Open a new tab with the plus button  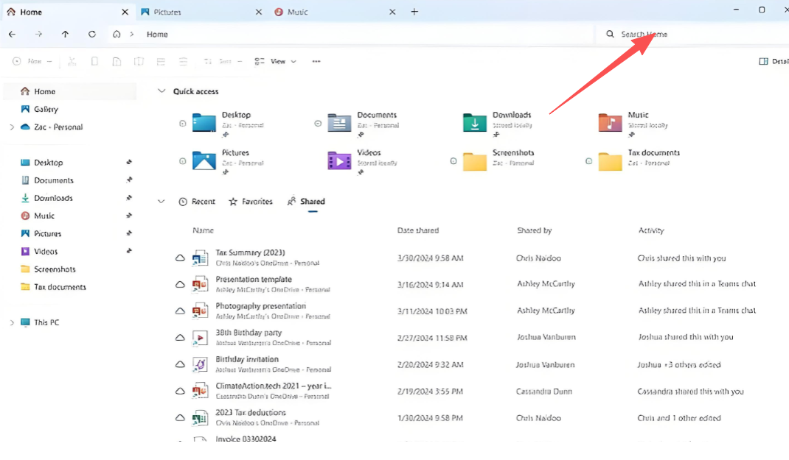point(414,12)
